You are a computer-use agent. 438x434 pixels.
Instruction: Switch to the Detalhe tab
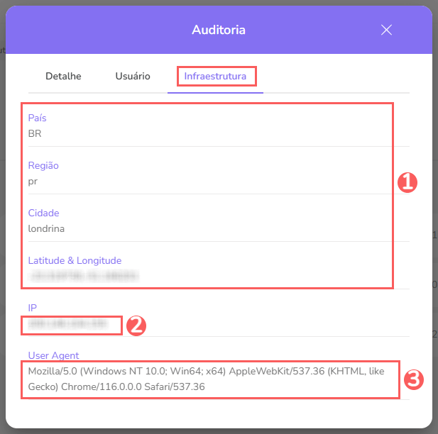click(63, 76)
